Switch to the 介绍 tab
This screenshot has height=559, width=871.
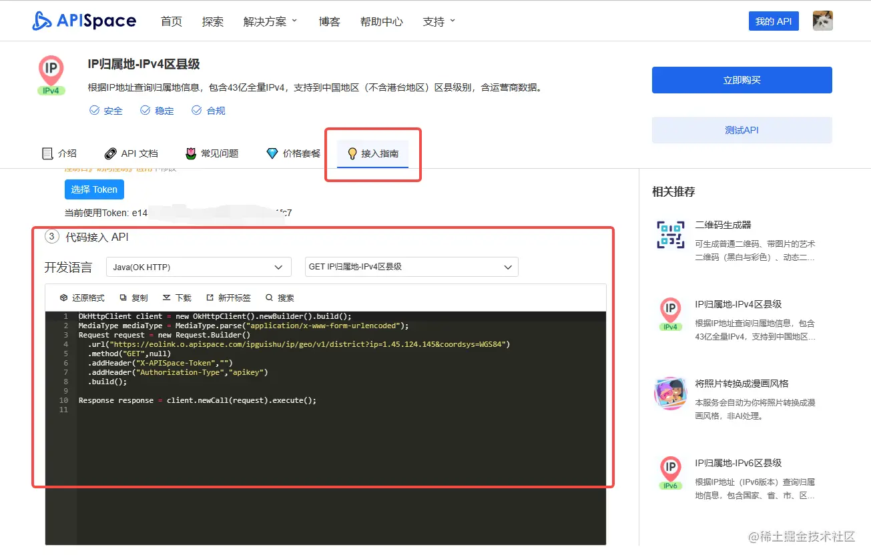pos(59,153)
